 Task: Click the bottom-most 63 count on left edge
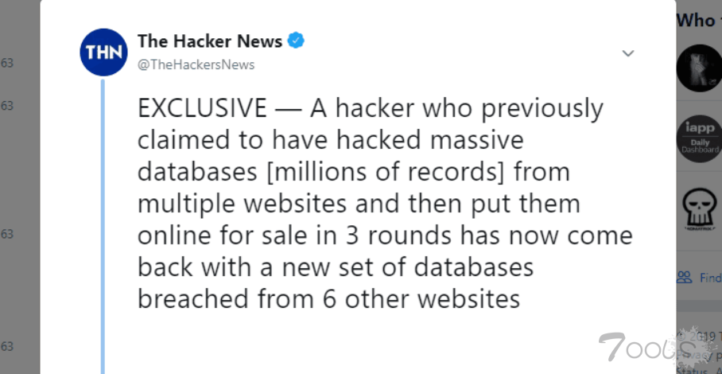coord(7,346)
